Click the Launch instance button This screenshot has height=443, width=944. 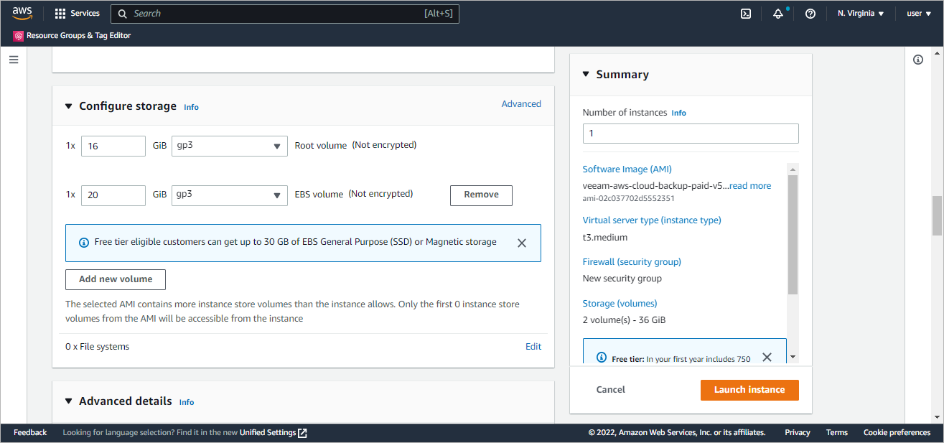(x=749, y=390)
